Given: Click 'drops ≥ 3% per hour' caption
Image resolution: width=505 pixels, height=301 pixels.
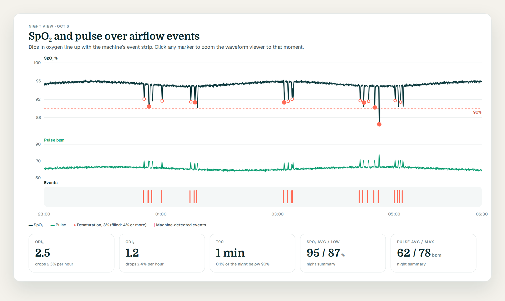Looking at the screenshot, I should tap(54, 264).
